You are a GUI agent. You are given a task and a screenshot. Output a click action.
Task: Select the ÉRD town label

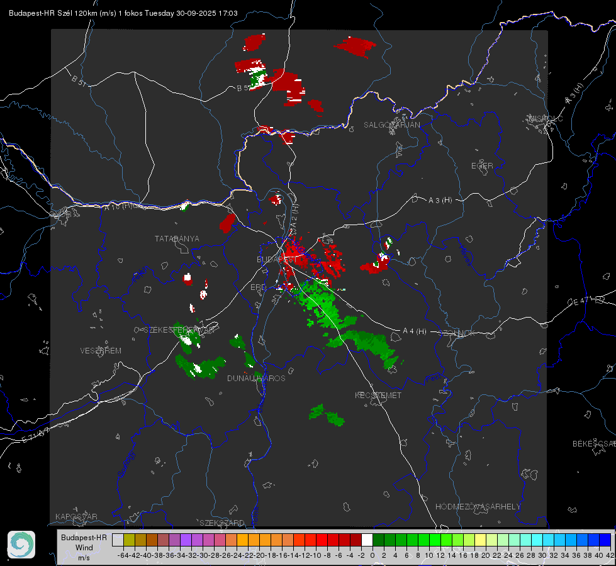(258, 287)
